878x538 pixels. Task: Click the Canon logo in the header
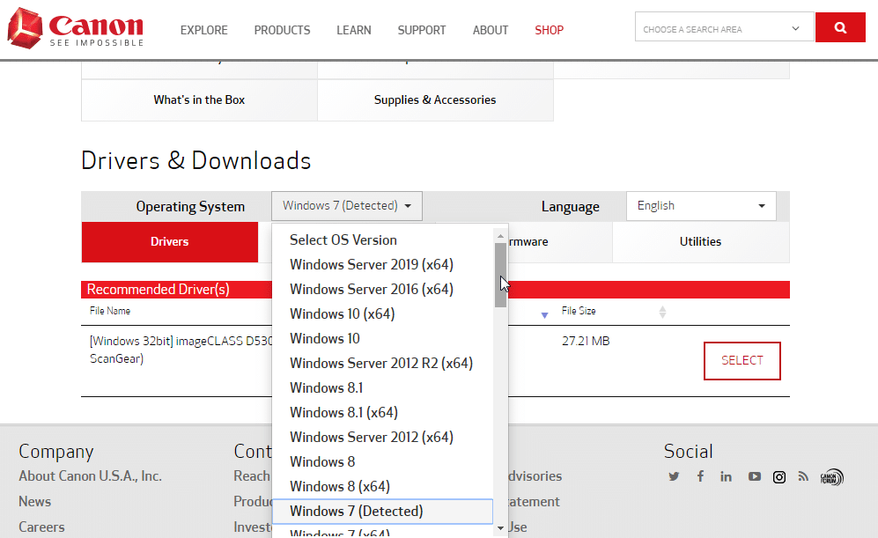coord(75,28)
